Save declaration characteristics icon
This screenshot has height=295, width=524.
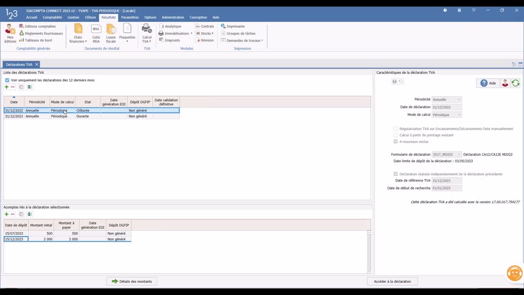(394, 81)
